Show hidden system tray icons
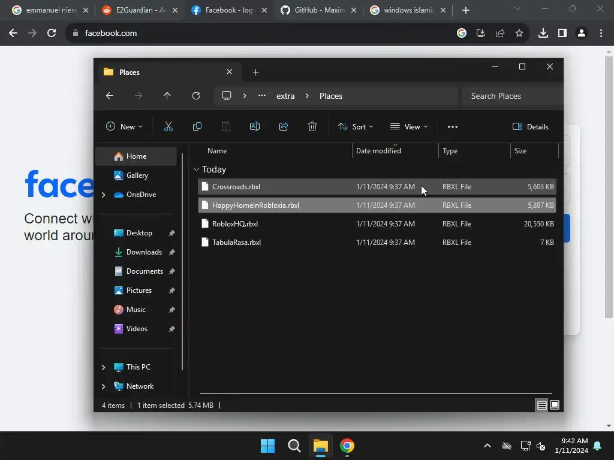614x460 pixels. pos(487,446)
